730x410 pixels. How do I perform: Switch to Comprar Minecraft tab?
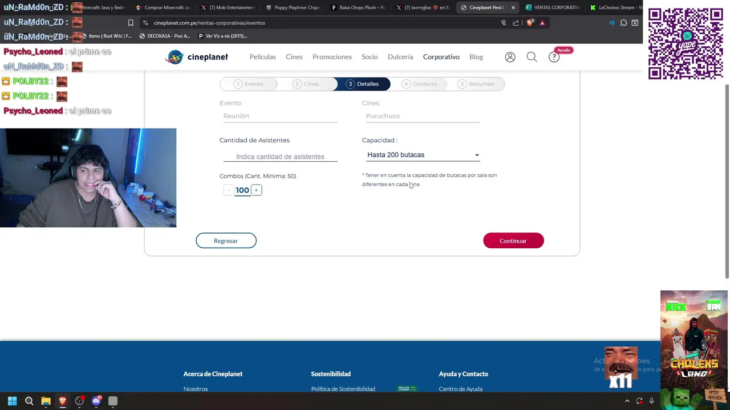tap(163, 7)
